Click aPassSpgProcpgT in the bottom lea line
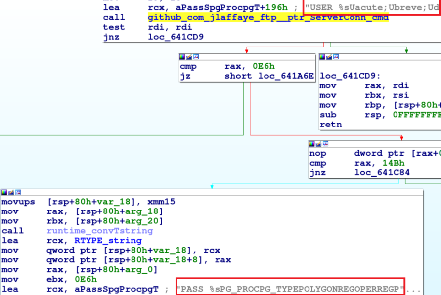The height and width of the screenshot is (295, 441). pos(117,289)
